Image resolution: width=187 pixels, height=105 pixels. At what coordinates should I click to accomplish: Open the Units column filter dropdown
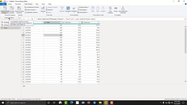tap(61, 22)
